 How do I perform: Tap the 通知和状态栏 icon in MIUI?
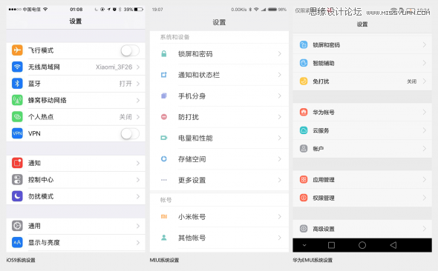(x=164, y=75)
